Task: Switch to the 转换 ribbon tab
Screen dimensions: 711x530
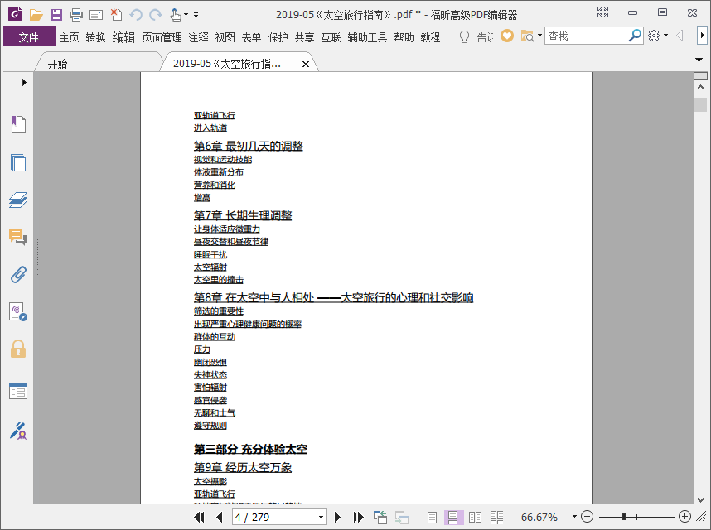Action: 95,37
